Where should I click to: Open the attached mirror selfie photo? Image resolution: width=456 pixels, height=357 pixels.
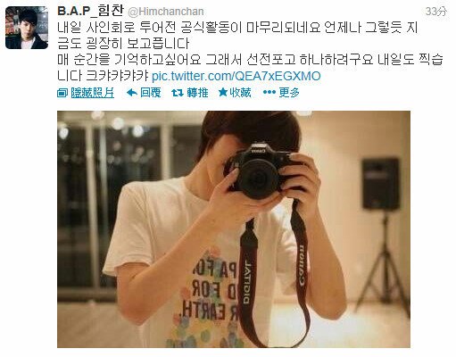[x=234, y=229]
